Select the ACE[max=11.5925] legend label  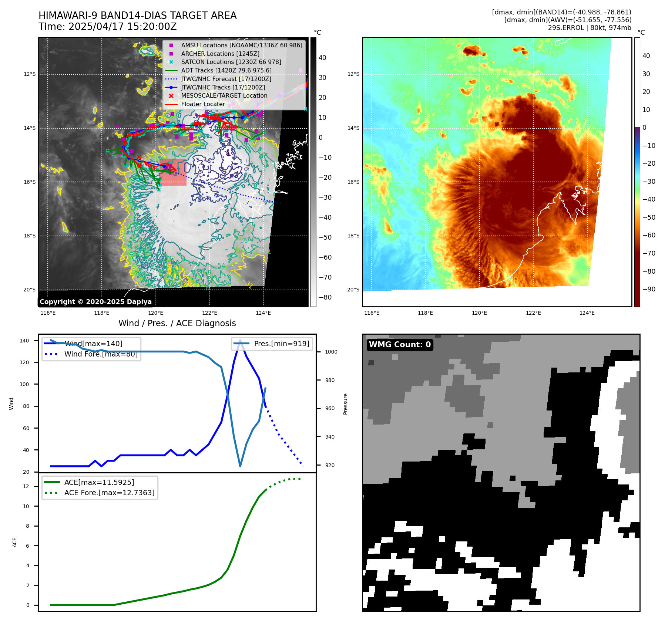coord(99,482)
